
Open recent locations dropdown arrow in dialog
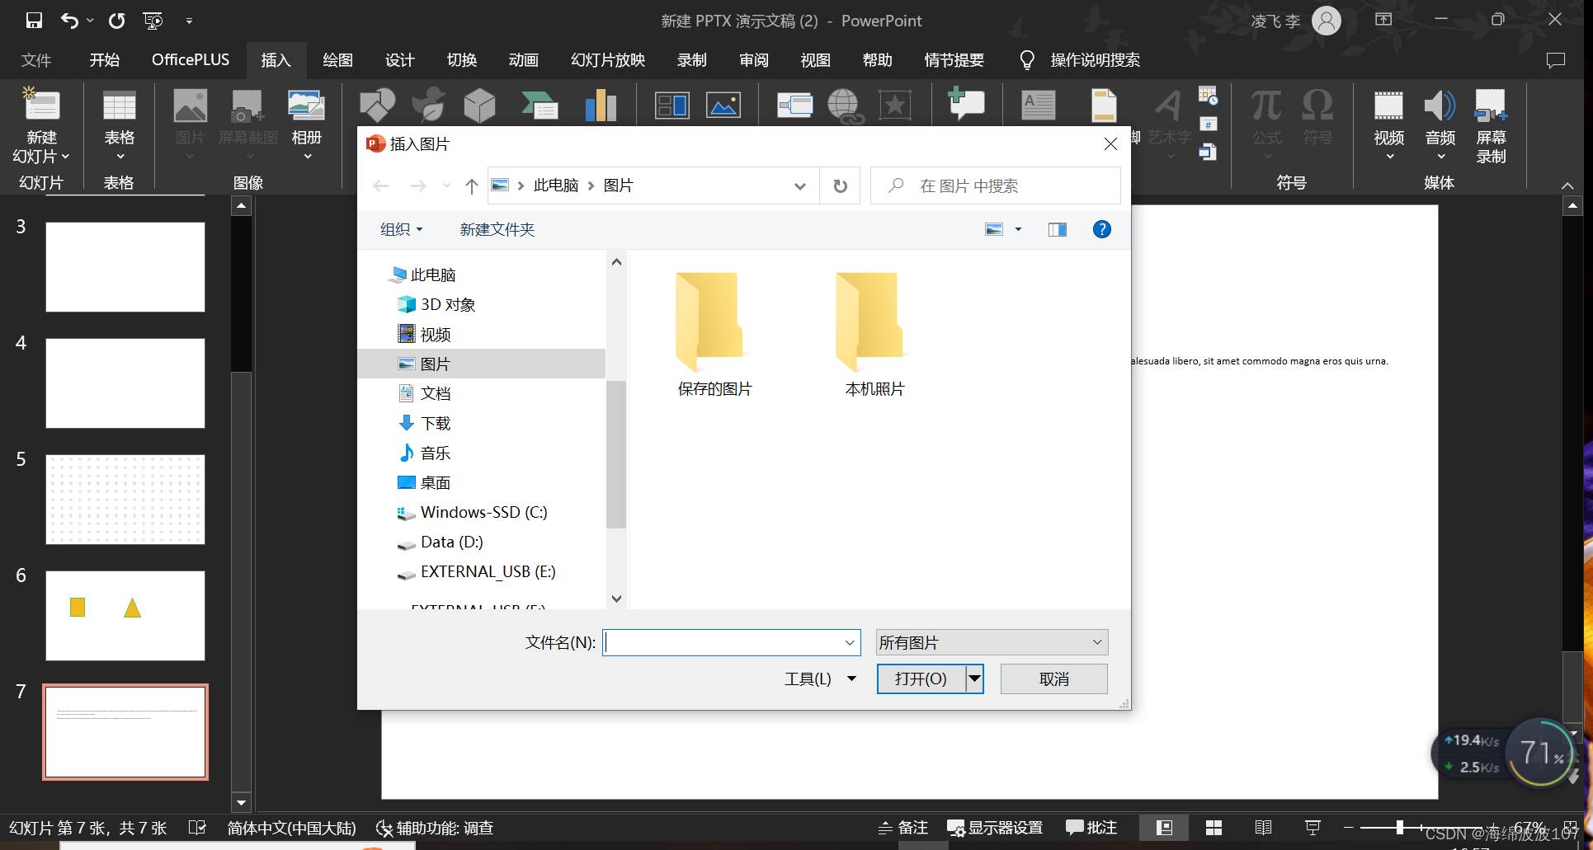pyautogui.click(x=446, y=186)
